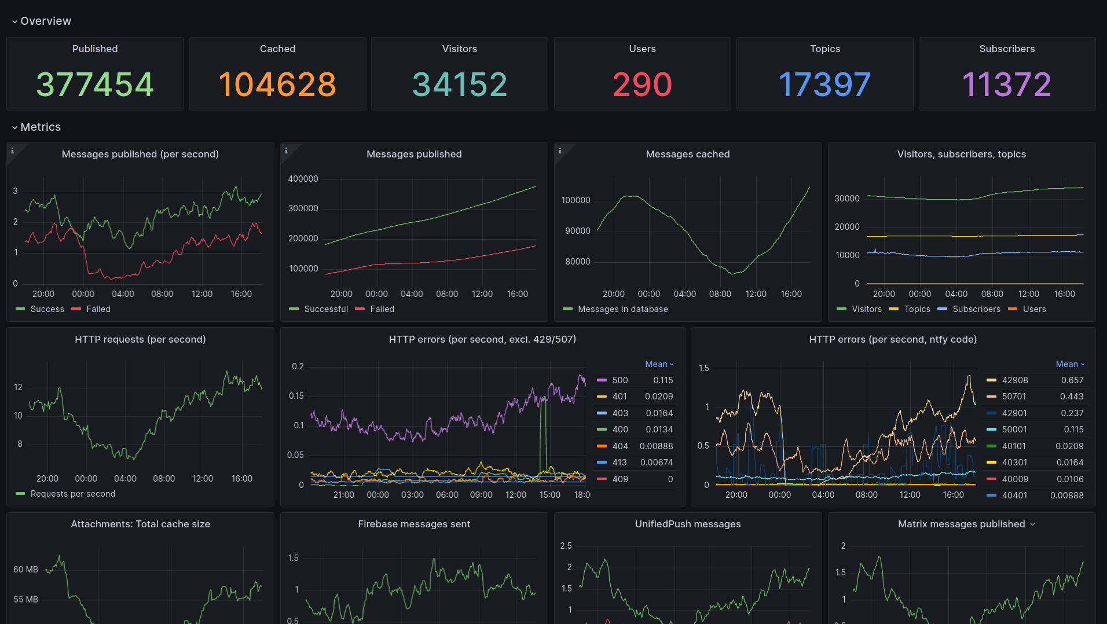Open the Matrix messages published panel menu
The image size is (1107, 624).
coord(1033,524)
